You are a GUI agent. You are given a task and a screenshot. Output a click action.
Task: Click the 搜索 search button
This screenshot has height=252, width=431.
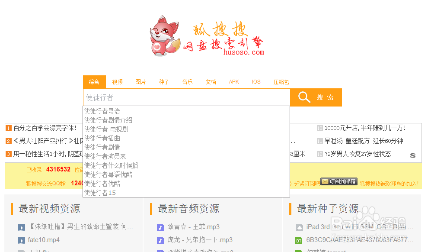tap(316, 97)
